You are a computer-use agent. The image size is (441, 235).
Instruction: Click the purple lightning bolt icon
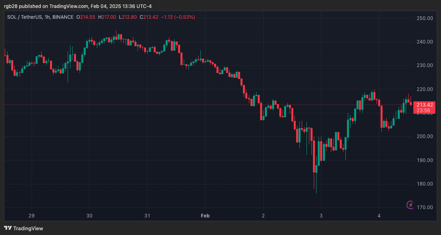click(410, 205)
